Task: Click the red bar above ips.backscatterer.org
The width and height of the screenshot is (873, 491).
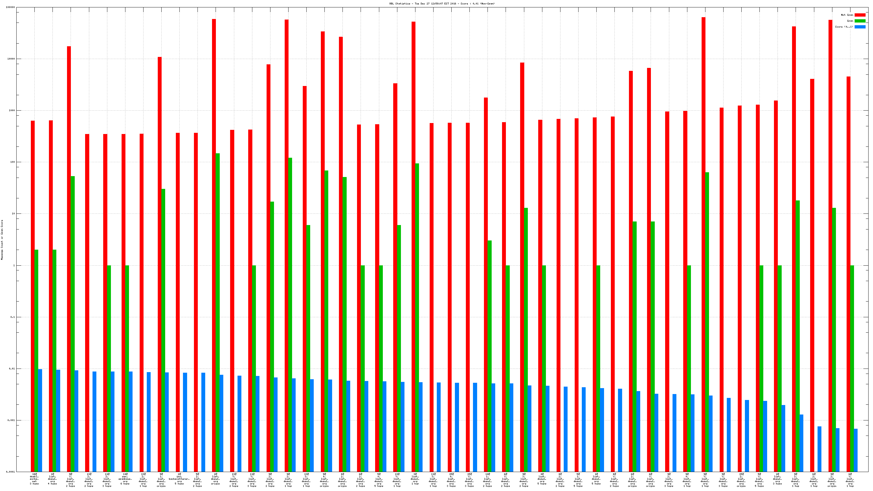Action: (x=178, y=302)
